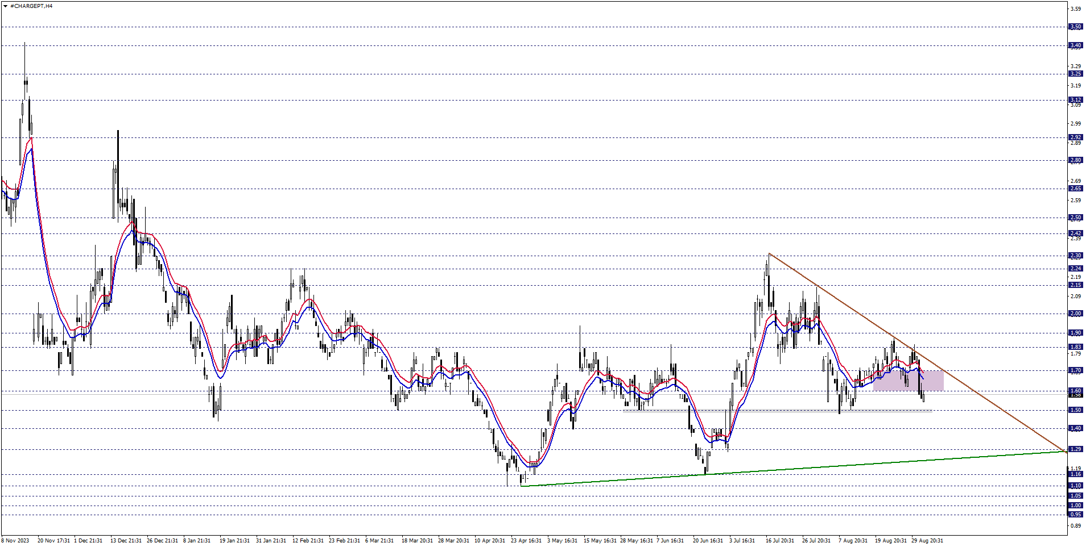Click the 23 Feb 21:31 time label
The image size is (1090, 547).
(344, 541)
